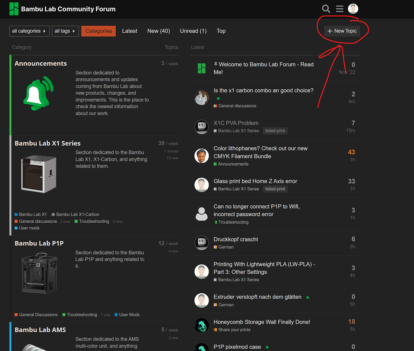The height and width of the screenshot is (351, 414).
Task: Open the Announcements category heading
Action: click(41, 63)
